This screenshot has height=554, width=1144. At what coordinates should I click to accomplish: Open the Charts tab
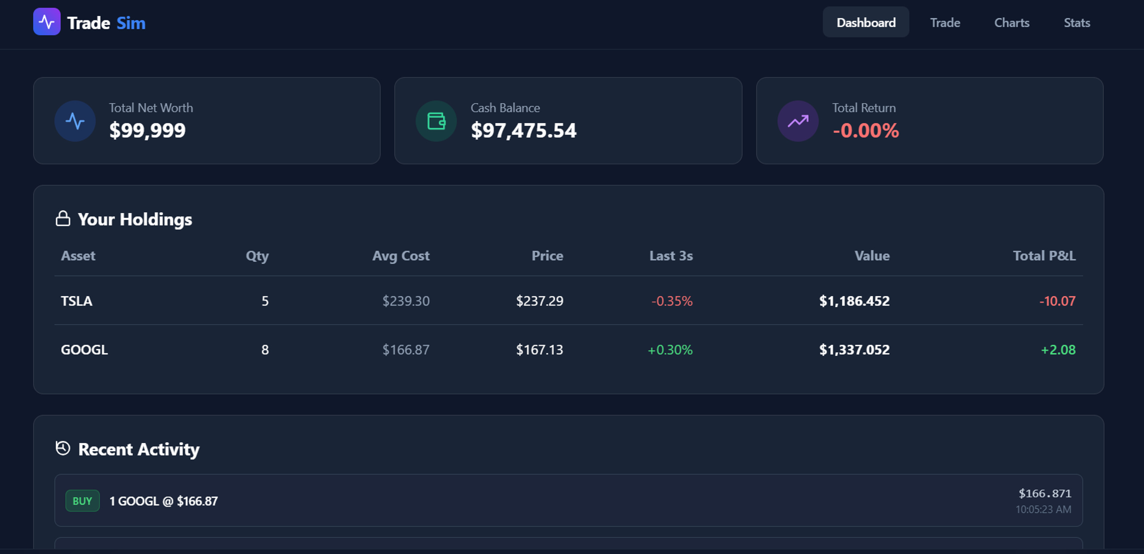(1012, 22)
